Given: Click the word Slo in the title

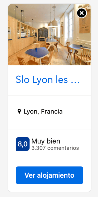Looking at the screenshot, I should pos(23,80).
